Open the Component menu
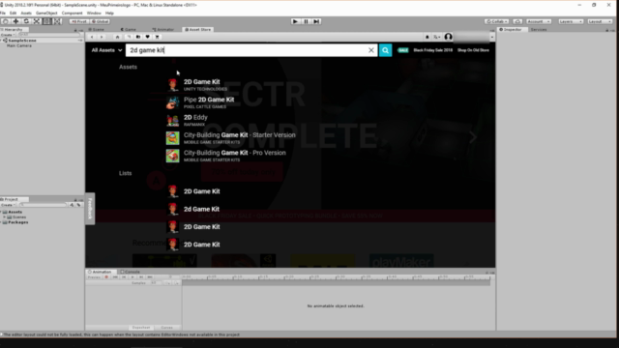 coord(72,13)
